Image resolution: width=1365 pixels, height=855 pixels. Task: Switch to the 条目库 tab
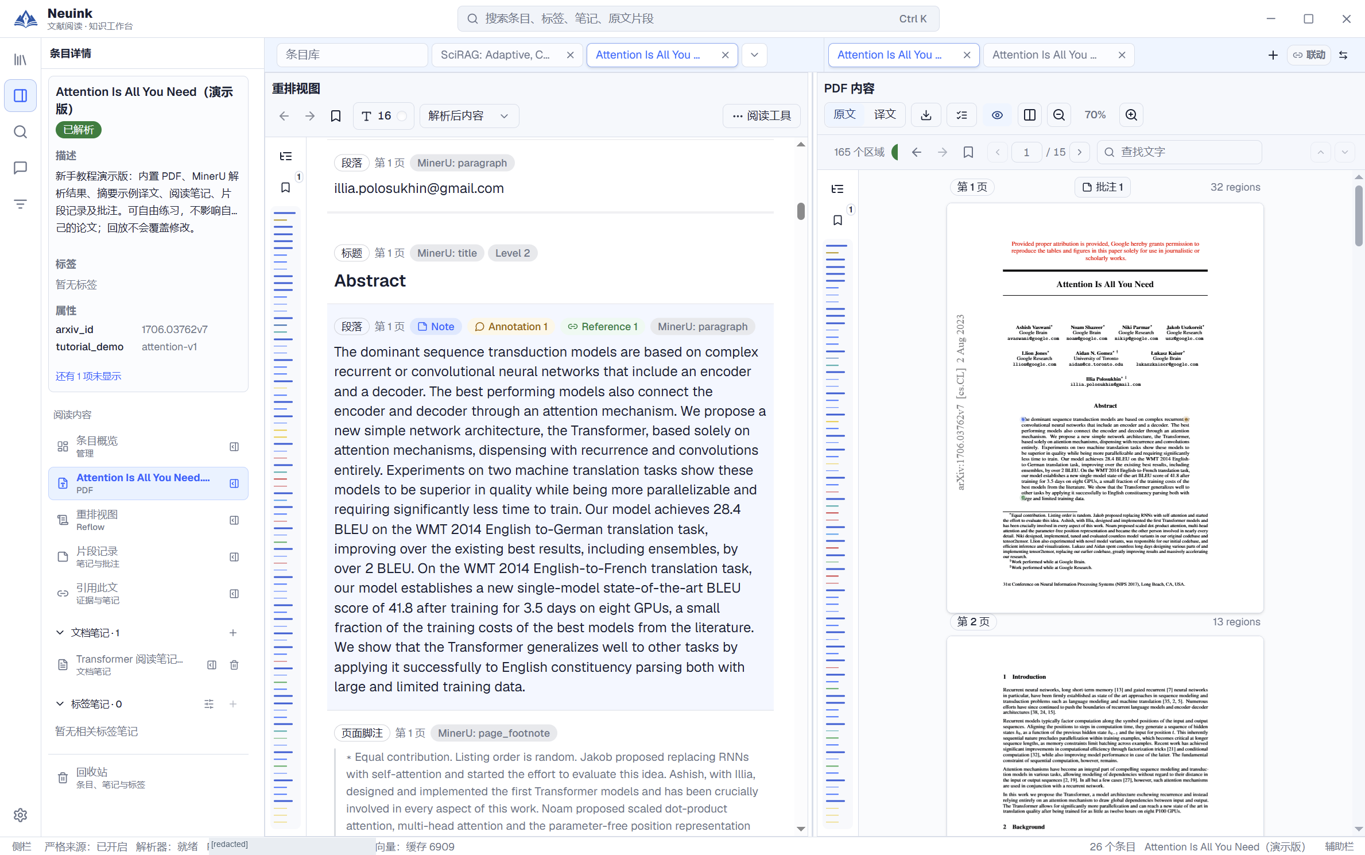[x=352, y=55]
